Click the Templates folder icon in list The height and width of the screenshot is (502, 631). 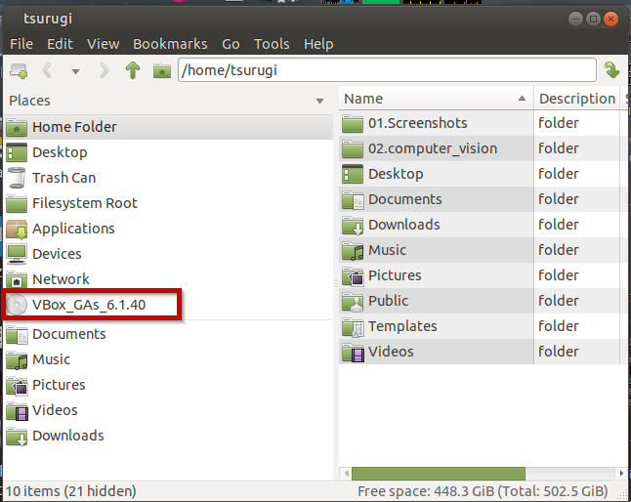click(x=353, y=326)
